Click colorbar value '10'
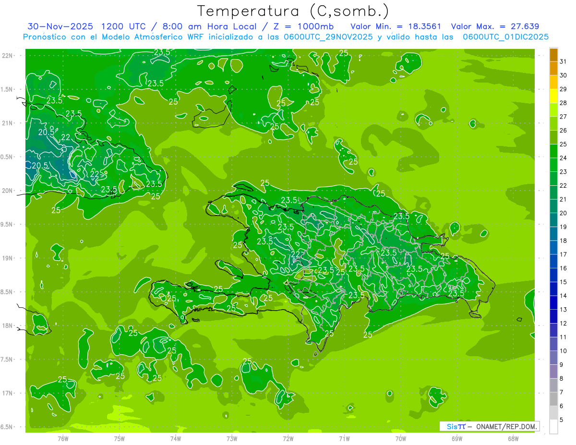Screen dimensions: 576x445 (563, 351)
